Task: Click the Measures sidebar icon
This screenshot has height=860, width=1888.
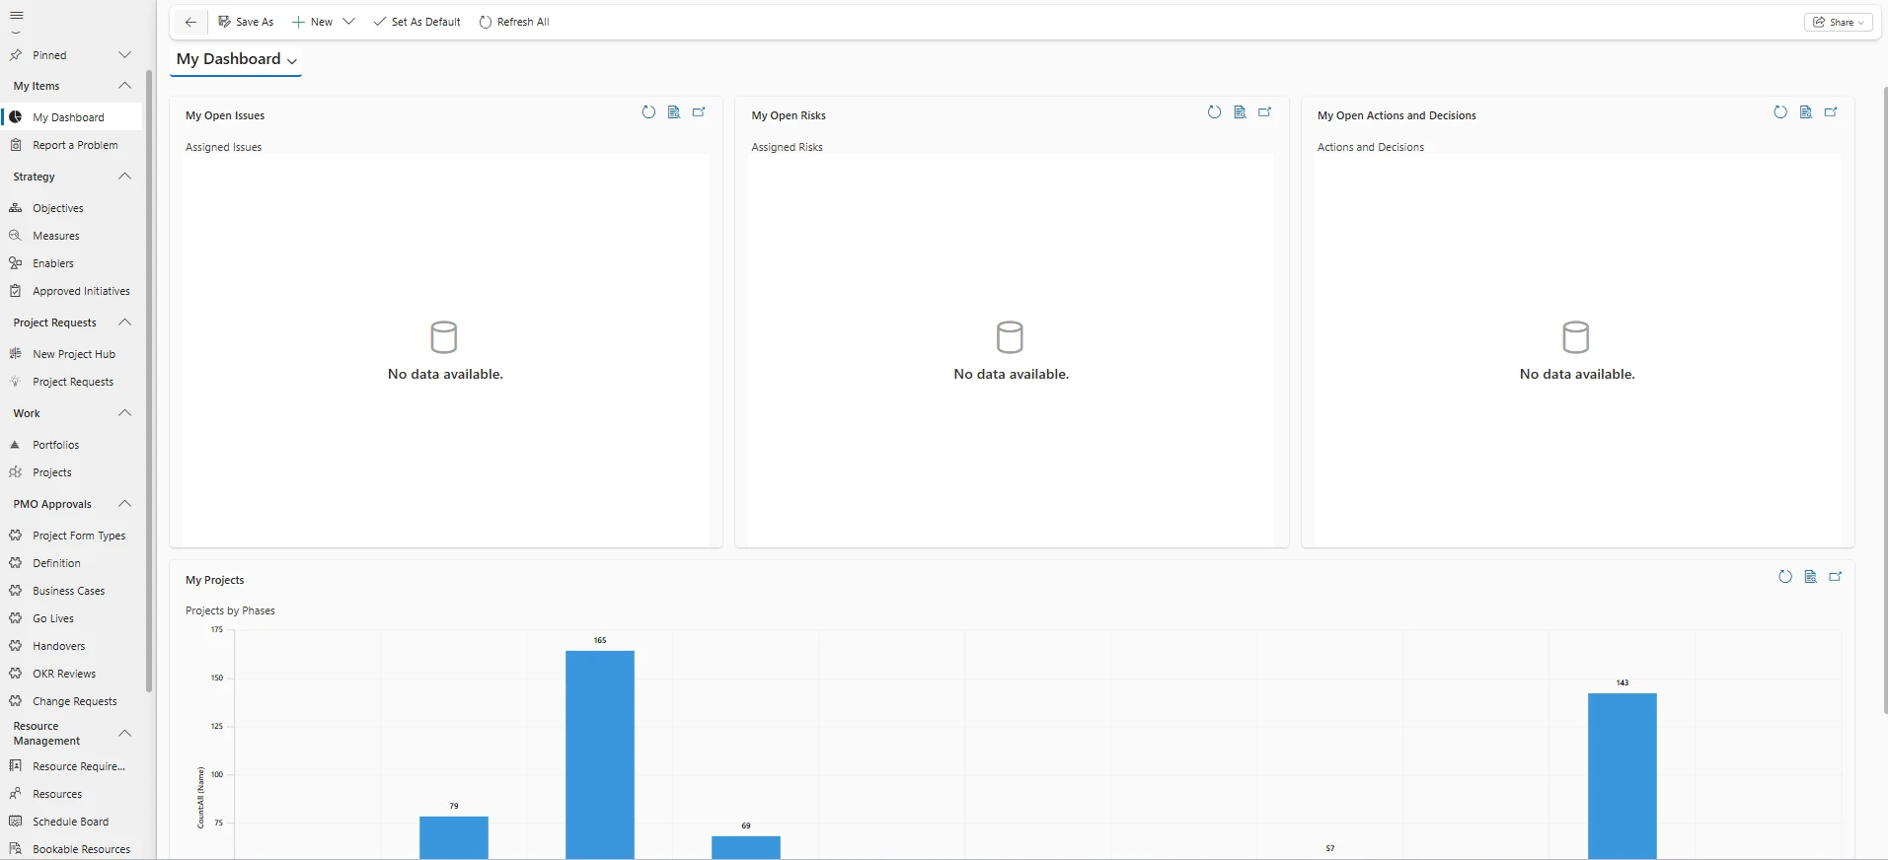Action: [x=16, y=236]
